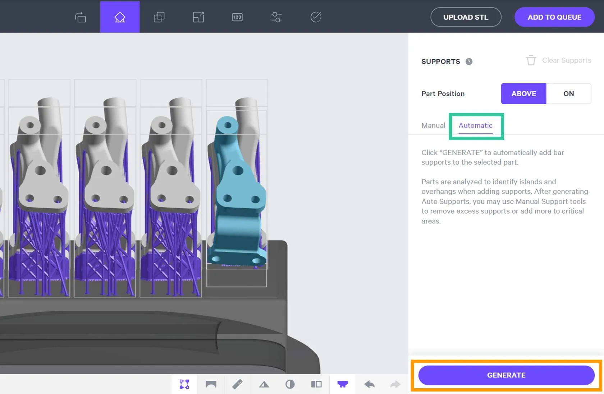Click the UPLOAD STL button
The width and height of the screenshot is (604, 394).
(466, 17)
